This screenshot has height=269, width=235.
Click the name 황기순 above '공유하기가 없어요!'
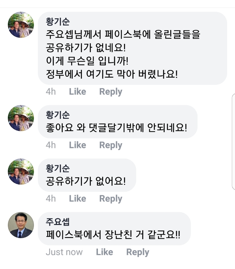coord(58,168)
